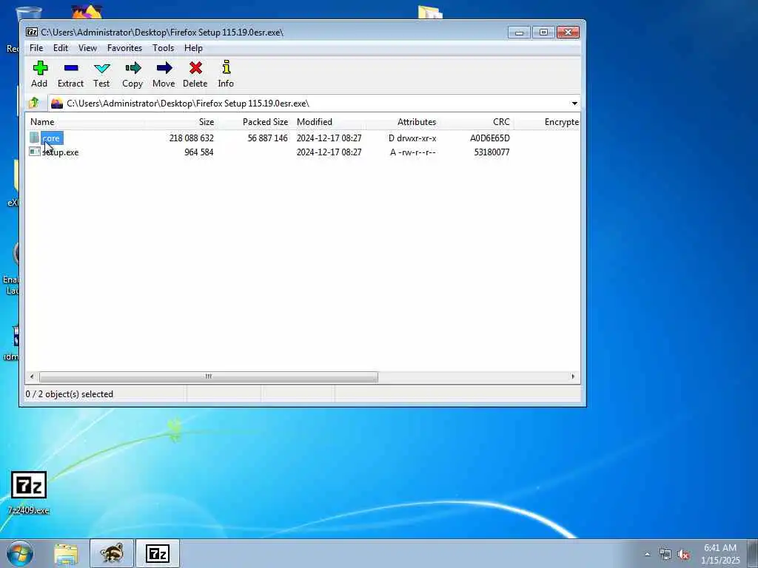Click size value 964 584
Image resolution: width=758 pixels, height=568 pixels.
(198, 152)
